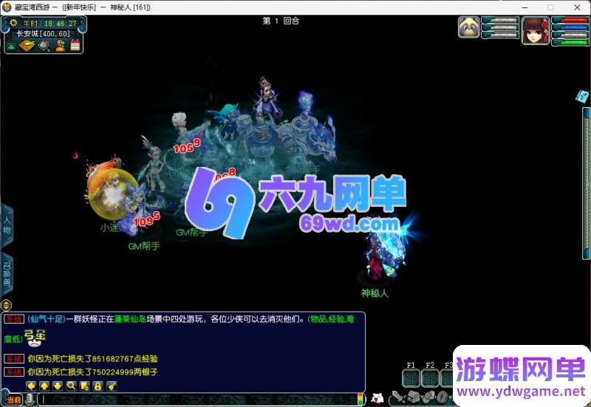This screenshot has width=591, height=407.
Task: Click the game window title bar icon
Action: click(x=7, y=7)
